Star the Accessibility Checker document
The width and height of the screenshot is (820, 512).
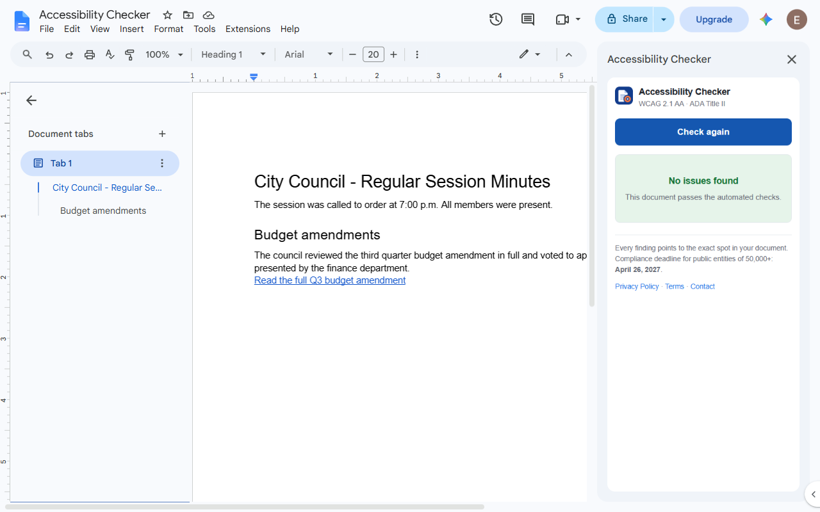(x=167, y=15)
